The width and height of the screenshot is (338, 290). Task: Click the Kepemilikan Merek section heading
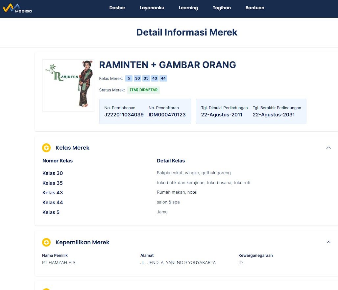point(82,242)
